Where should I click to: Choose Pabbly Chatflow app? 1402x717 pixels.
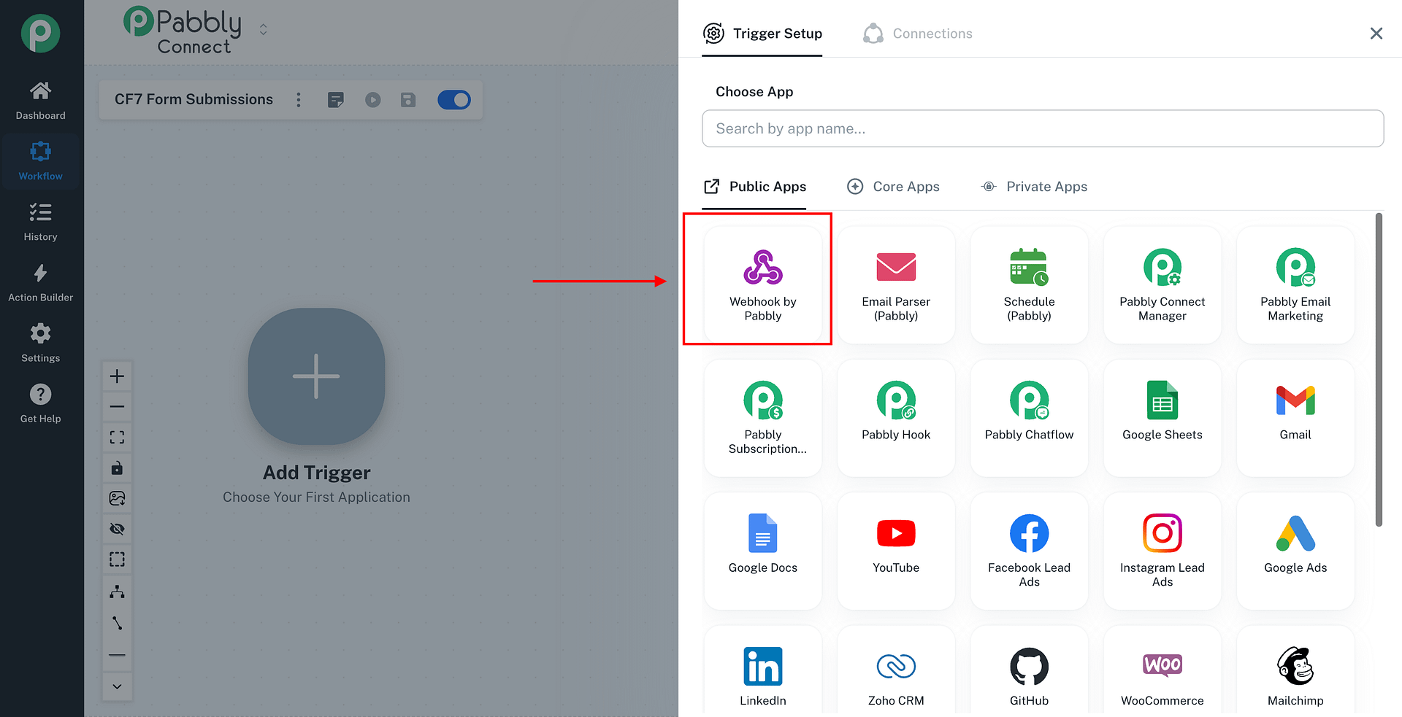[x=1029, y=418]
